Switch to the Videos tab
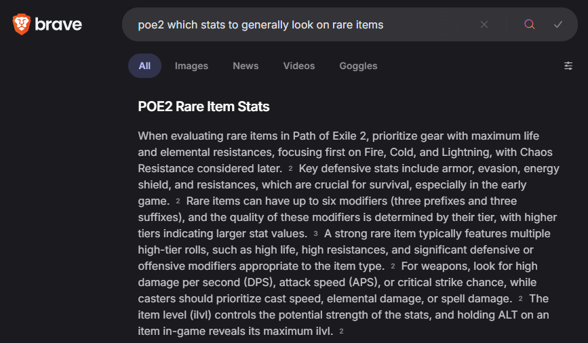588x343 pixels. point(299,66)
